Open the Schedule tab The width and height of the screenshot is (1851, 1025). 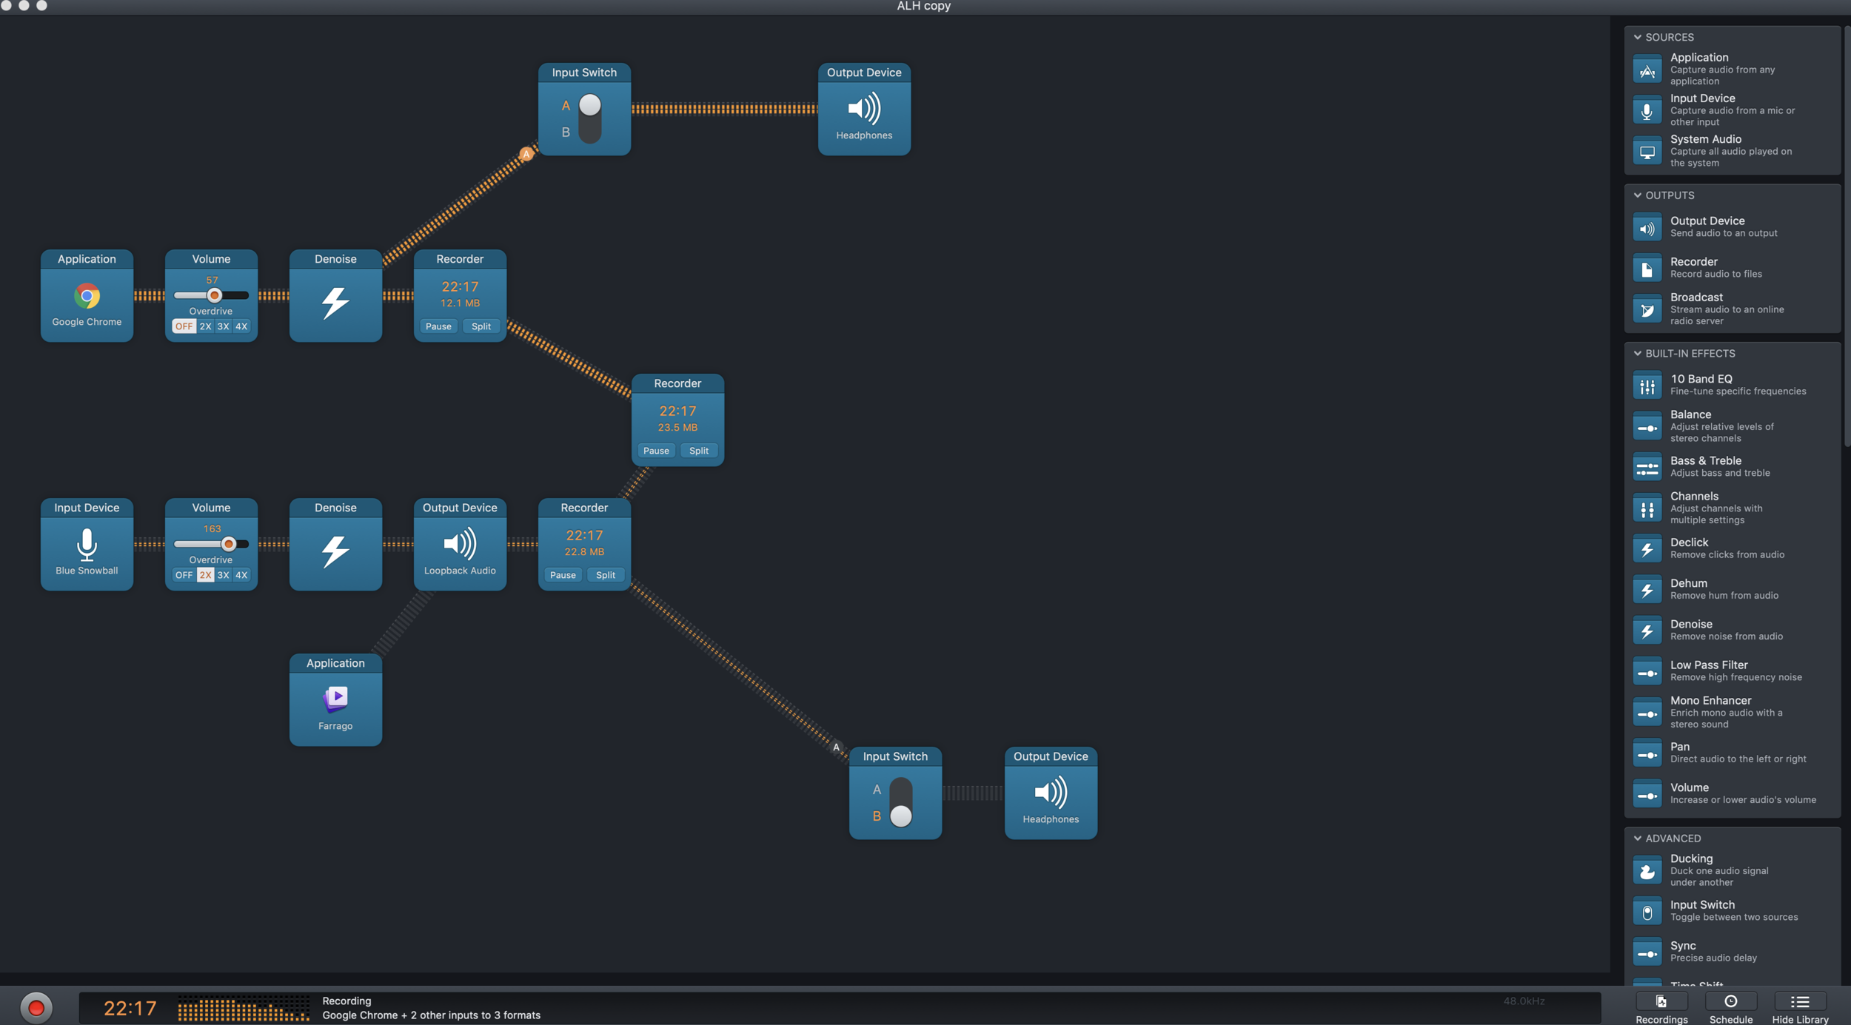pyautogui.click(x=1730, y=1009)
